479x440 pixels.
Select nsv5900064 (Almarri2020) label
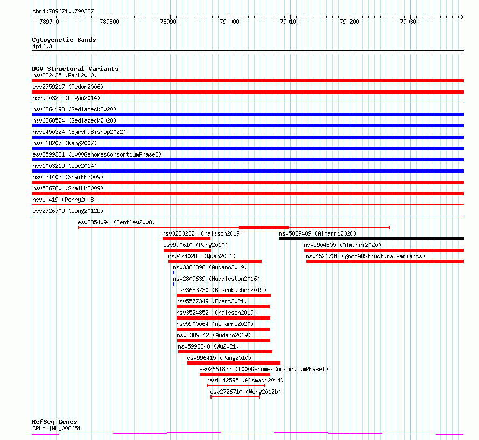pyautogui.click(x=215, y=324)
